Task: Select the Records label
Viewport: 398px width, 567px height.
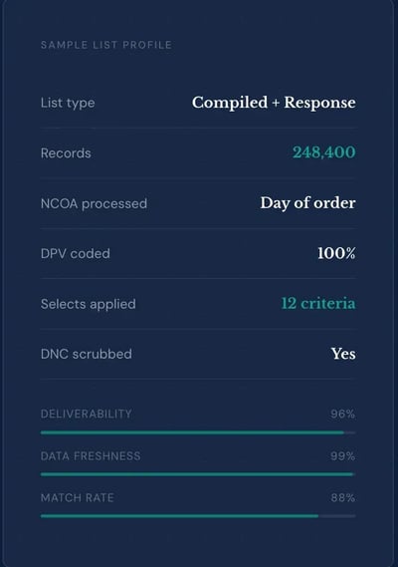Action: coord(66,152)
